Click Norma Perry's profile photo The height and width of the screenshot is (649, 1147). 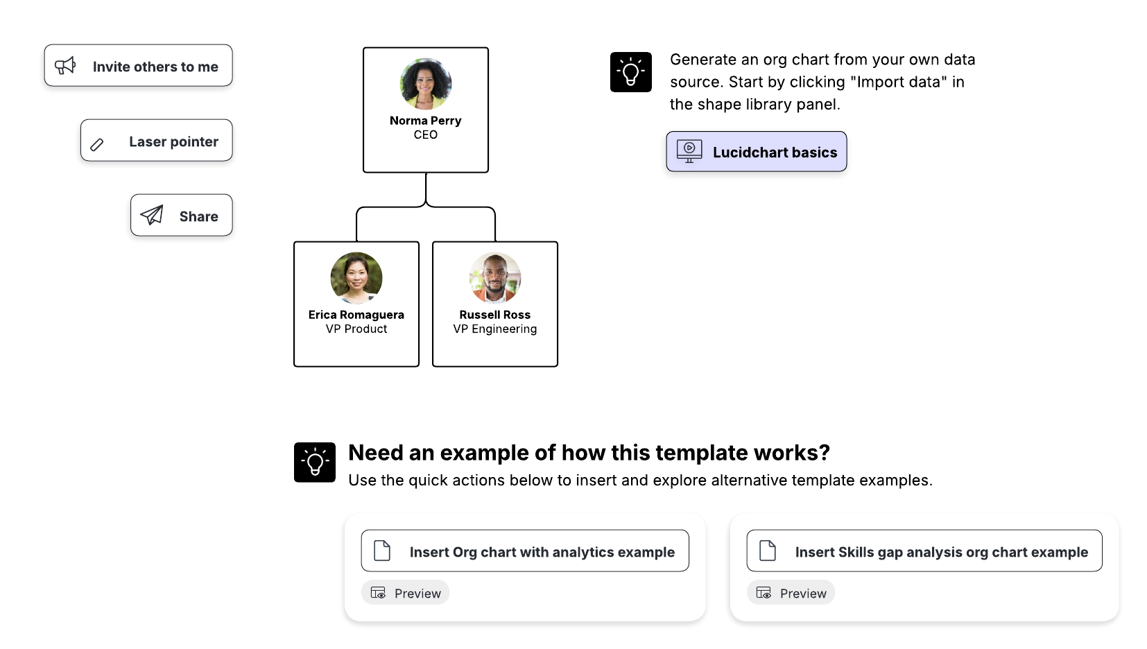pyautogui.click(x=425, y=83)
